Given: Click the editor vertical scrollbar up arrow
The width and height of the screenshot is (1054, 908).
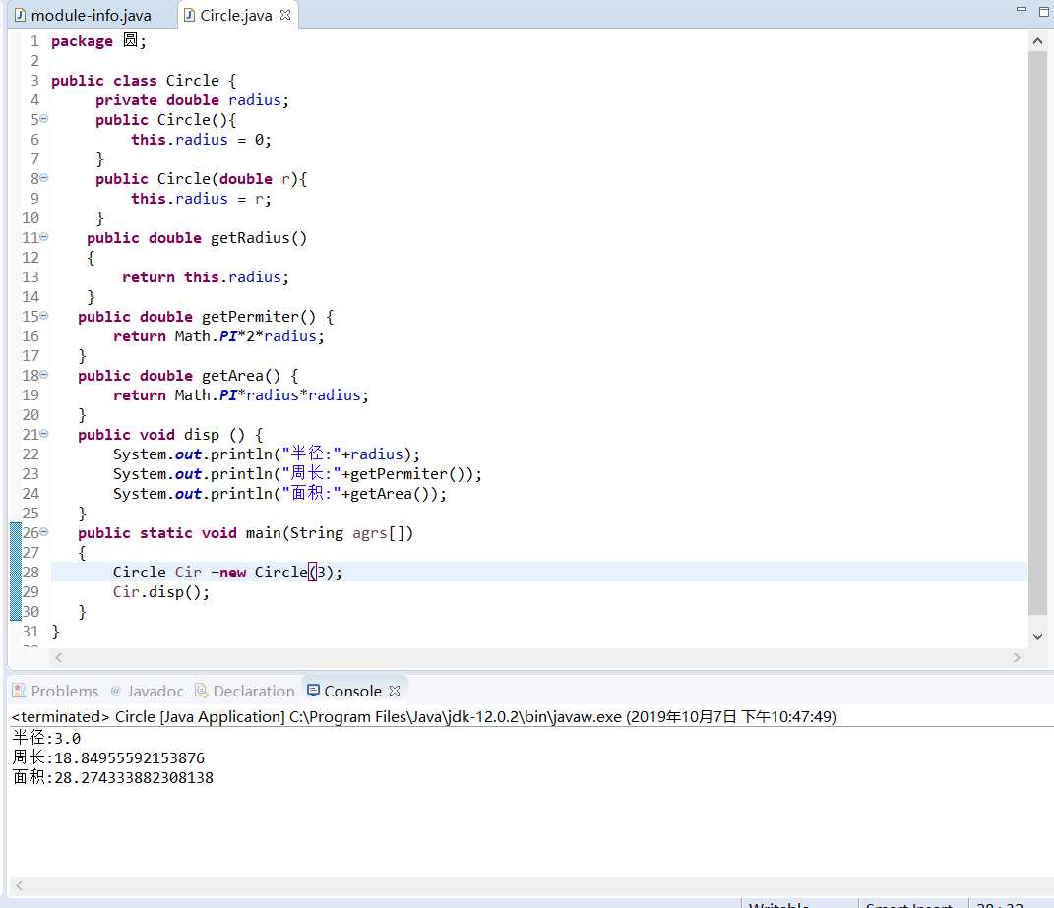Looking at the screenshot, I should pos(1037,41).
